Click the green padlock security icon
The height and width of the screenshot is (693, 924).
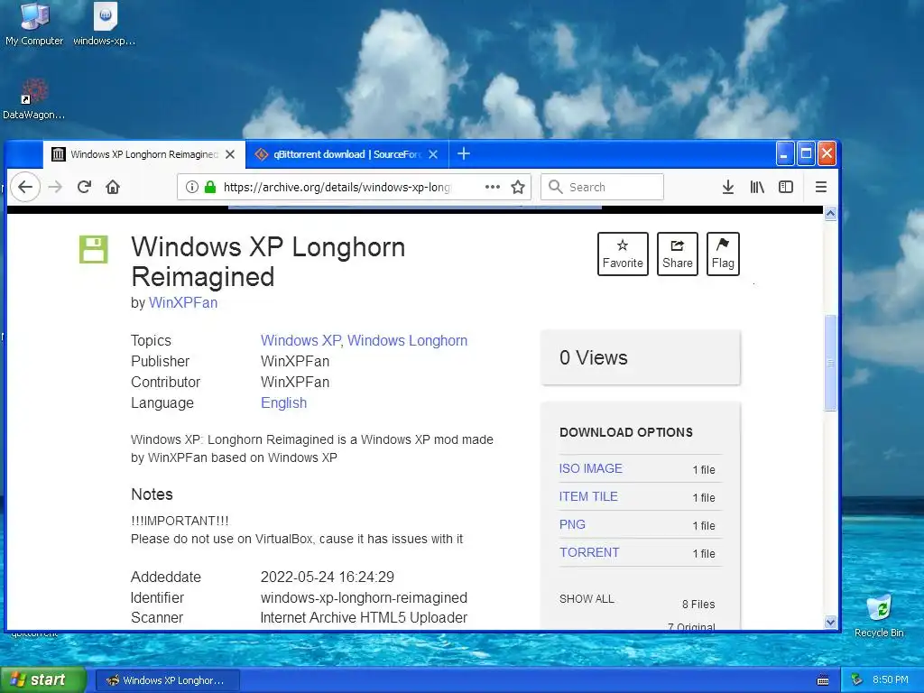pyautogui.click(x=209, y=187)
